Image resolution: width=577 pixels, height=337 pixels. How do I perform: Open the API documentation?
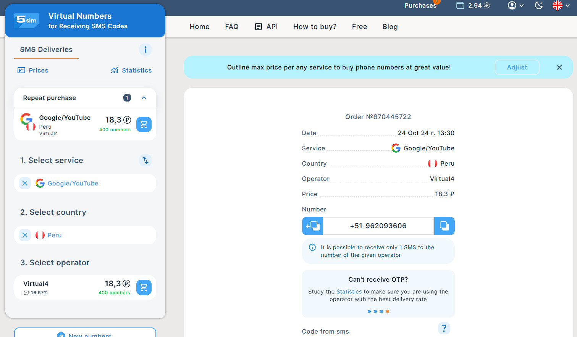coord(267,27)
